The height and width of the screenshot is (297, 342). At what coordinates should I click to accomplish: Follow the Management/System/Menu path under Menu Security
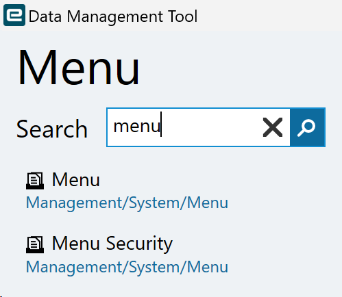click(x=127, y=267)
